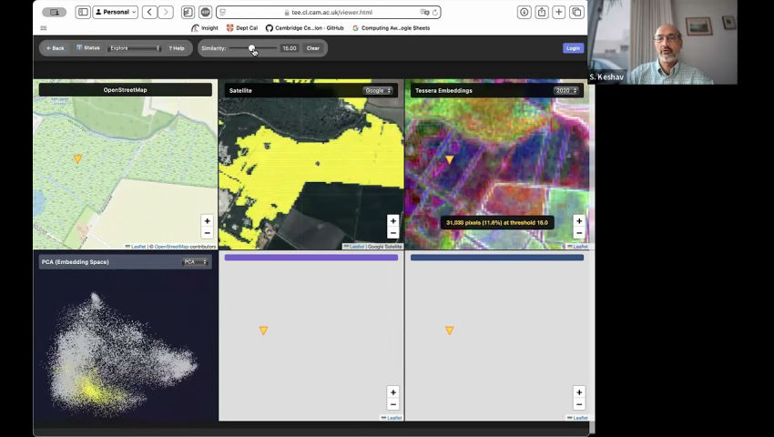The width and height of the screenshot is (774, 437).
Task: Zoom out on the purple-header bottom map panel
Action: pos(393,404)
